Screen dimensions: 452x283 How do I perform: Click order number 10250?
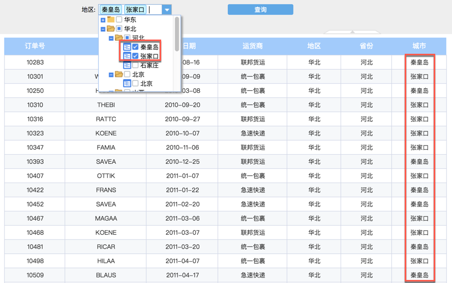pyautogui.click(x=35, y=91)
